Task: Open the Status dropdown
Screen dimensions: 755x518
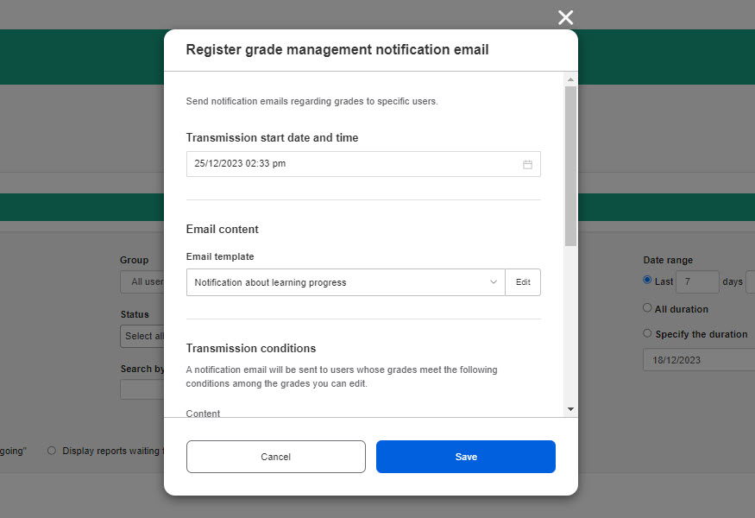Action: pyautogui.click(x=142, y=336)
